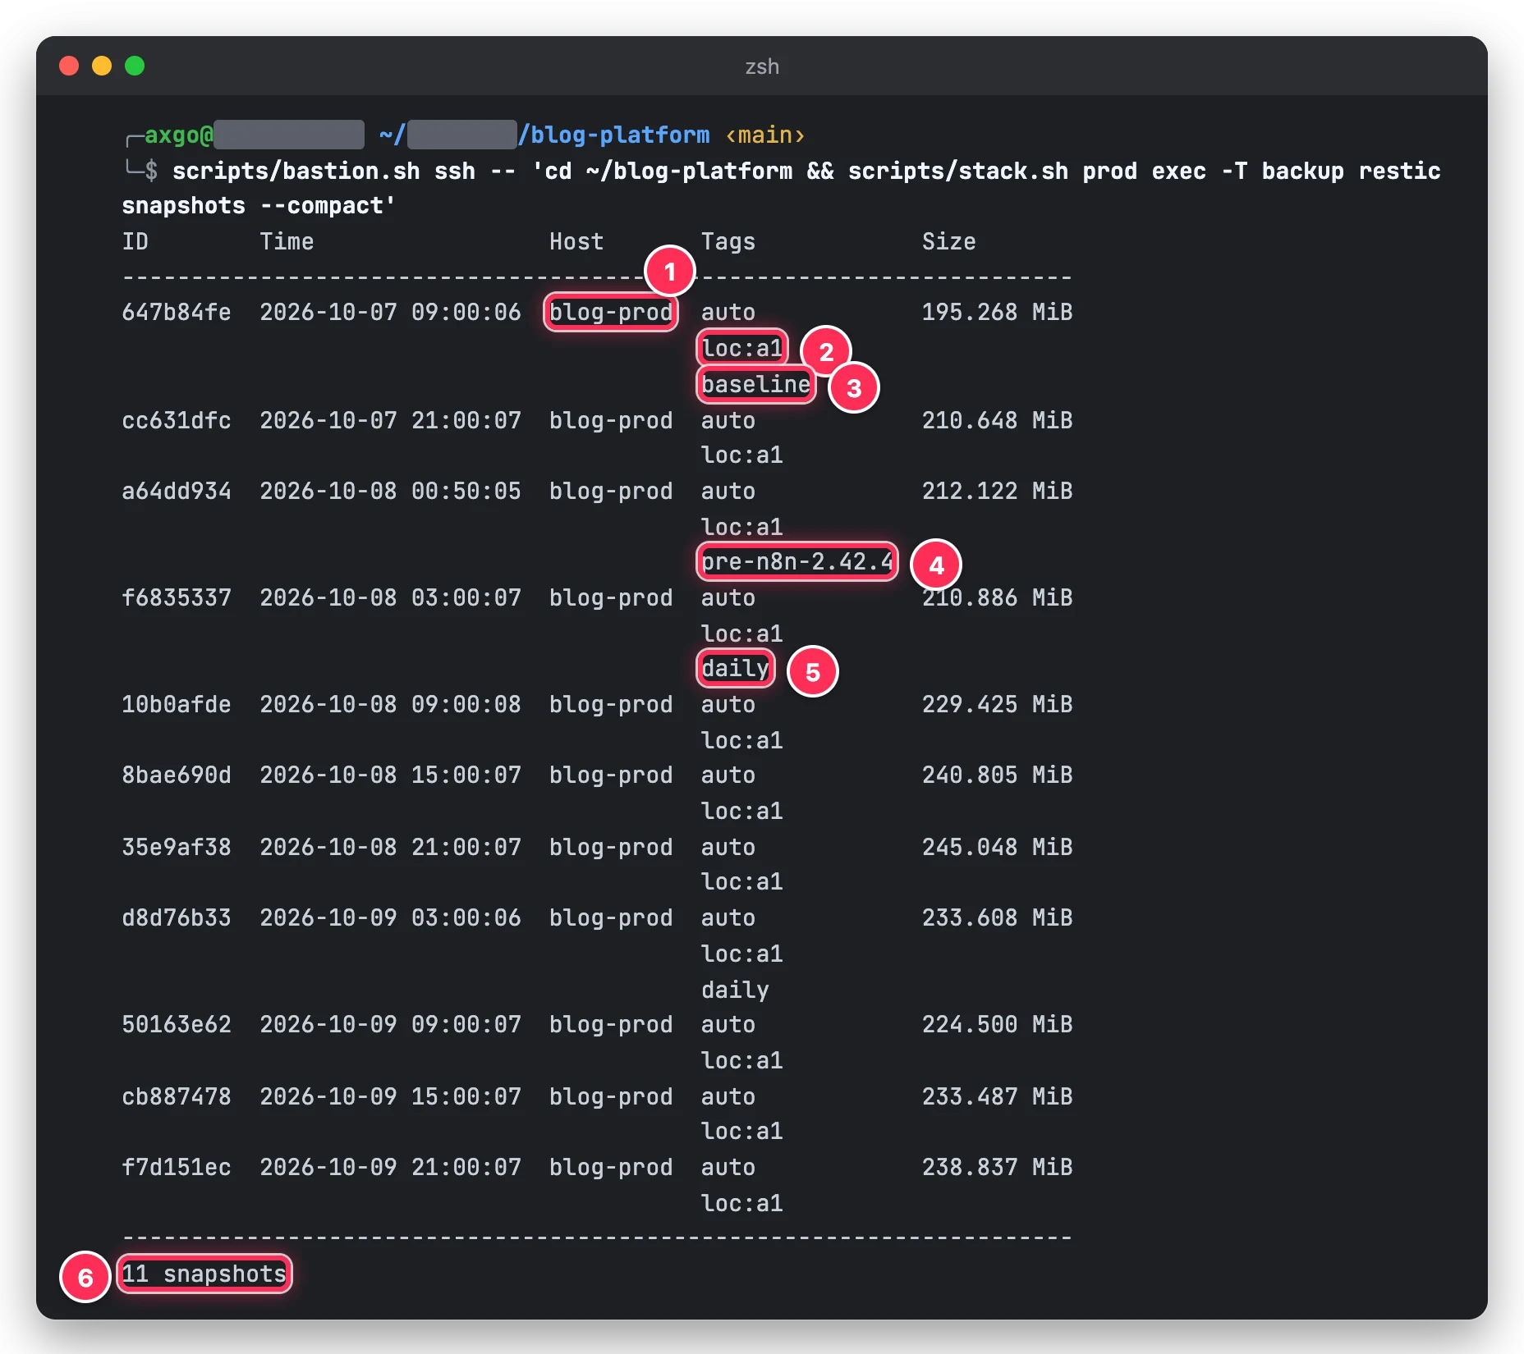The height and width of the screenshot is (1354, 1524).
Task: Click the size 240.805 MiB
Action: coord(997,775)
